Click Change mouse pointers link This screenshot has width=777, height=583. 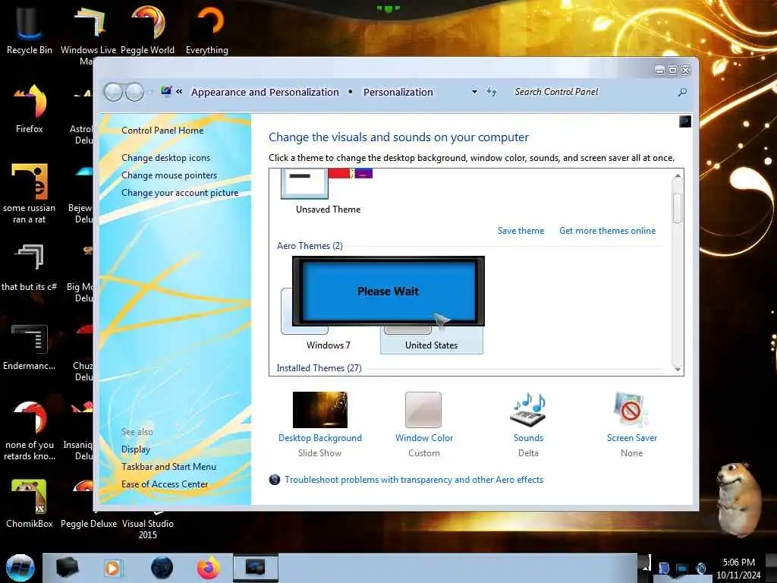click(x=169, y=175)
